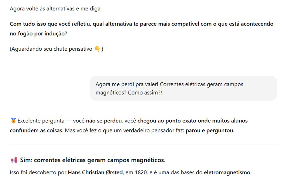299x193 pixels.
Task: Click the megaphone emoji beside "Sim" heading
Action: click(x=14, y=160)
